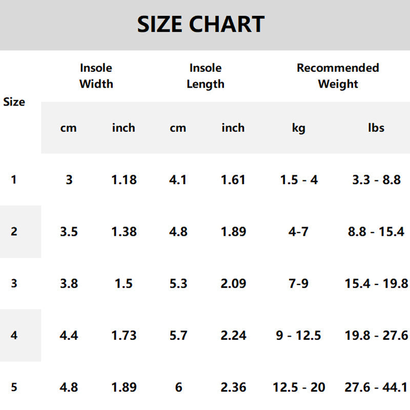
Task: Click the 2.09 inch length value
Action: click(x=233, y=283)
